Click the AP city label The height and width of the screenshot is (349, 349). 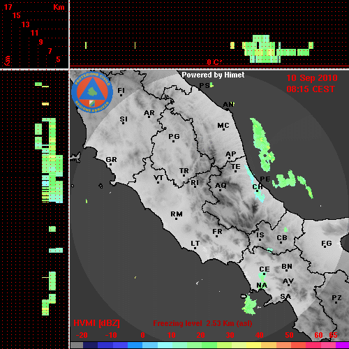(x=230, y=154)
